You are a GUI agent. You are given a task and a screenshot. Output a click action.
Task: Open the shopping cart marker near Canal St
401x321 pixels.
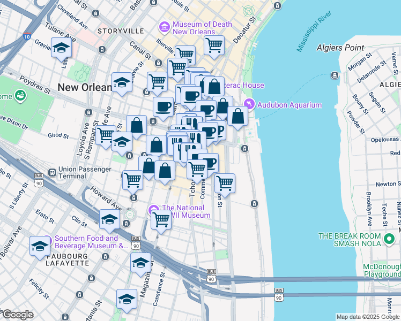pos(157,83)
